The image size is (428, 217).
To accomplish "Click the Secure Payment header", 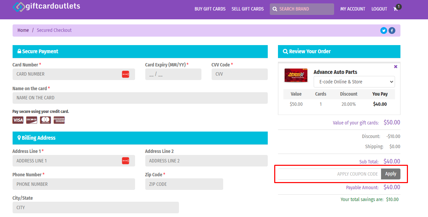I will pos(140,52).
